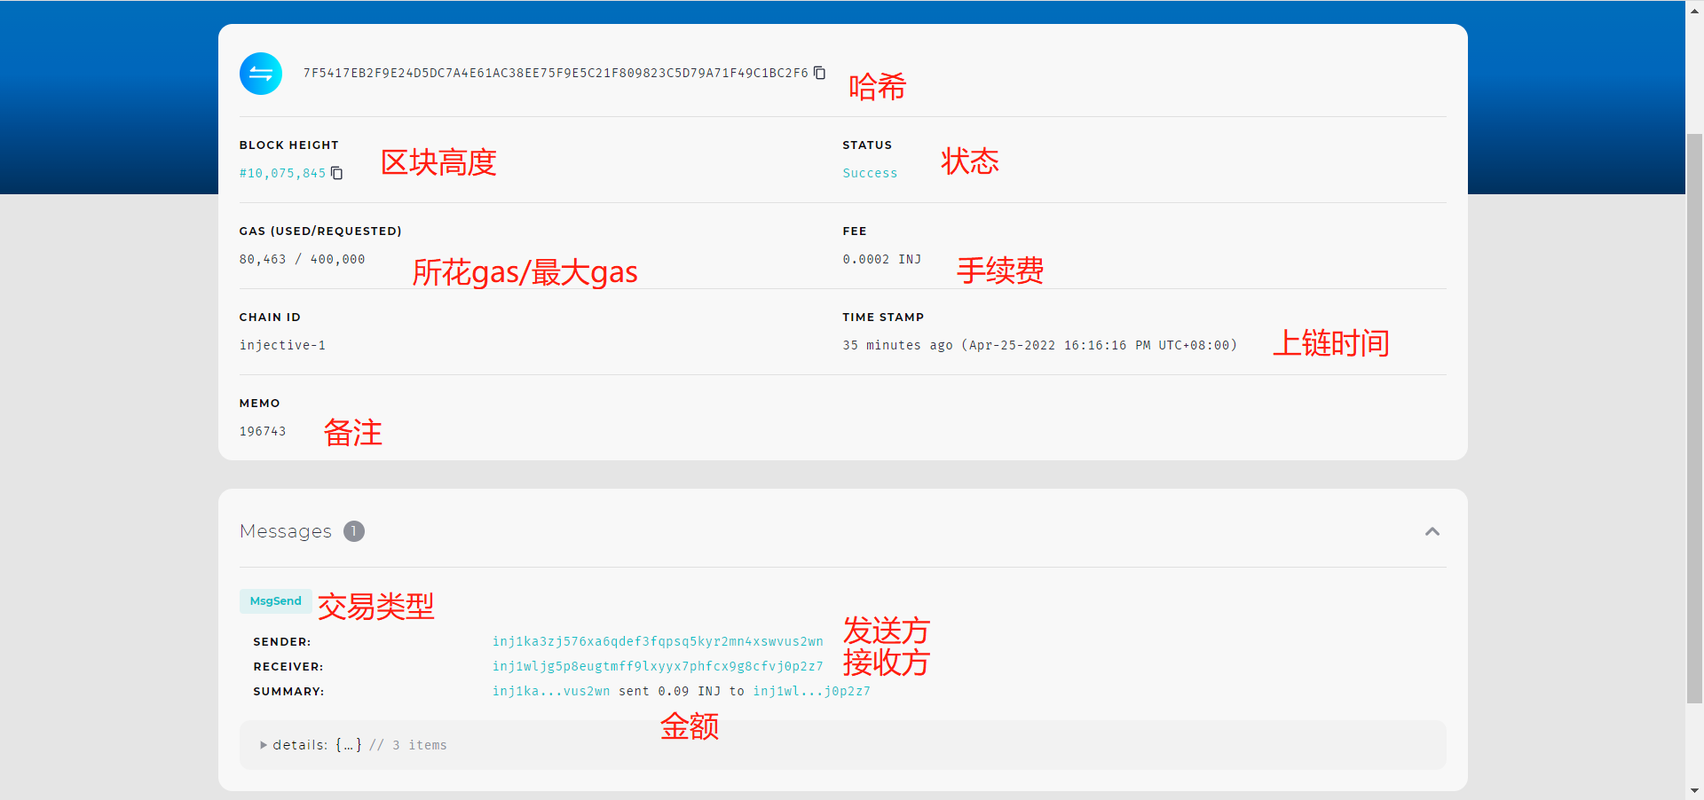1704x800 pixels.
Task: Open block height #10,075,845
Action: [x=282, y=174]
